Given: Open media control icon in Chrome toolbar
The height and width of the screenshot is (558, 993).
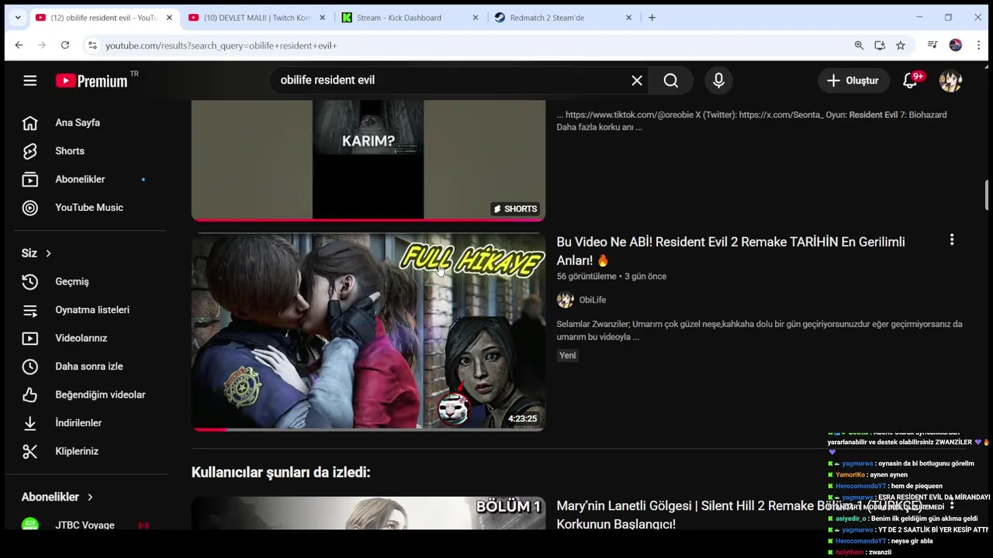Looking at the screenshot, I should tap(932, 45).
